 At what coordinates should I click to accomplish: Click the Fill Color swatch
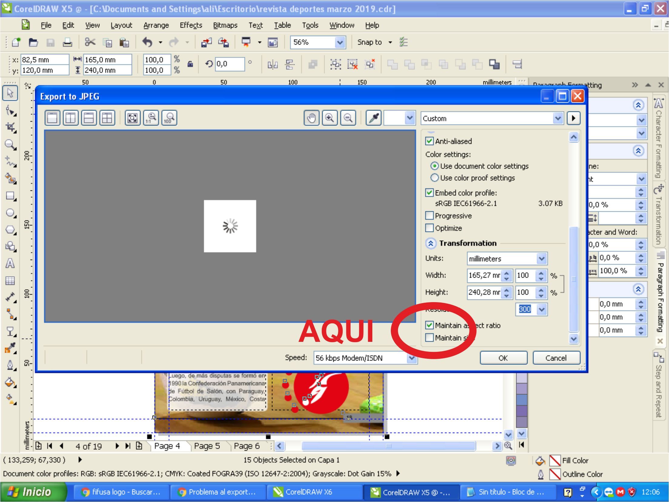coord(555,461)
